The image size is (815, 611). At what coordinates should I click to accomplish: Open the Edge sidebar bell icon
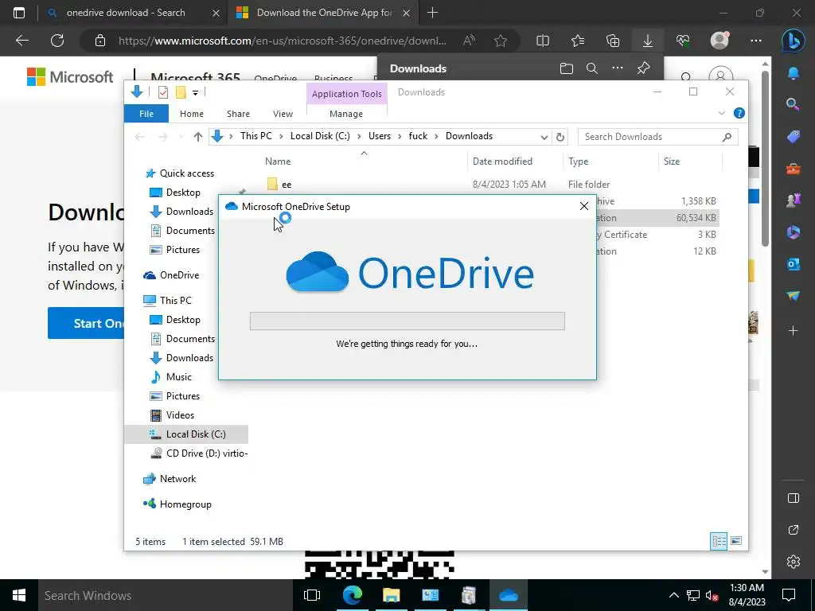tap(794, 73)
